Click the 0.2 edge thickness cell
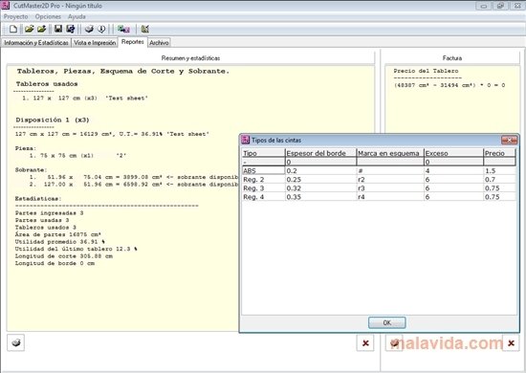Screen dimensions: 526x373 (x=320, y=171)
